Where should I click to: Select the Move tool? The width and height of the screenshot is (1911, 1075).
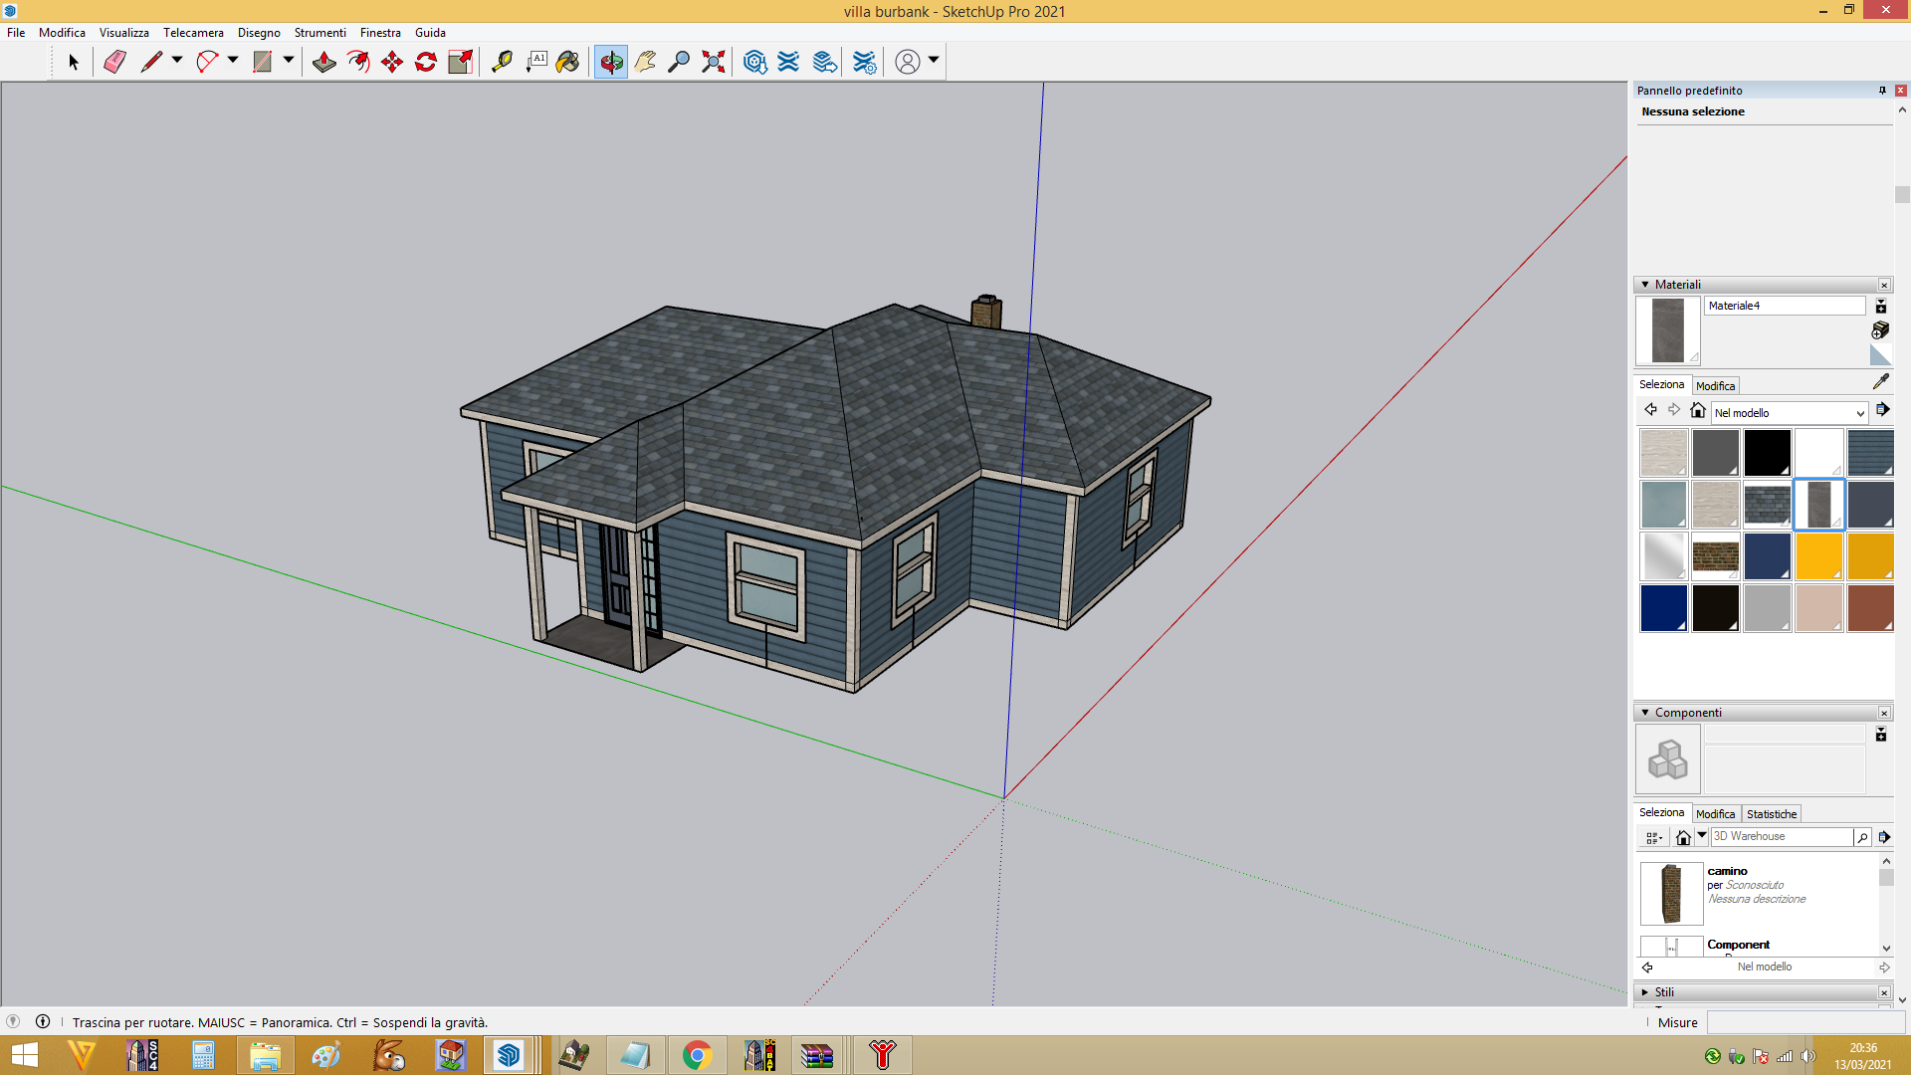(392, 62)
